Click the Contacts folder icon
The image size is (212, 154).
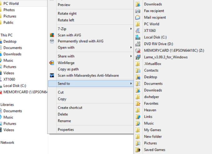click(x=138, y=70)
